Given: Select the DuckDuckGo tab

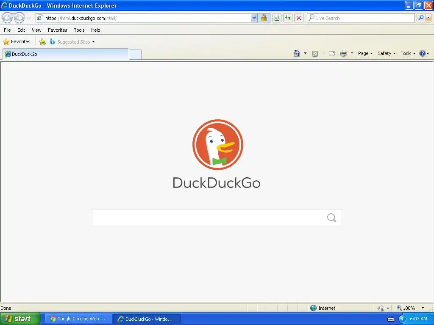Looking at the screenshot, I should (x=66, y=54).
